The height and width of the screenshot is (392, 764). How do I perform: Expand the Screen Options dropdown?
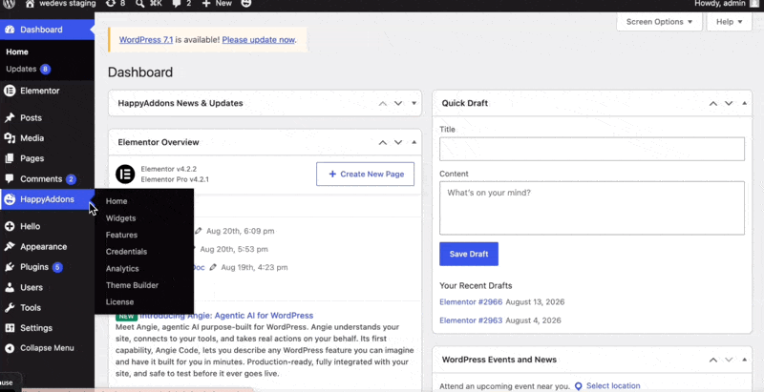click(659, 22)
